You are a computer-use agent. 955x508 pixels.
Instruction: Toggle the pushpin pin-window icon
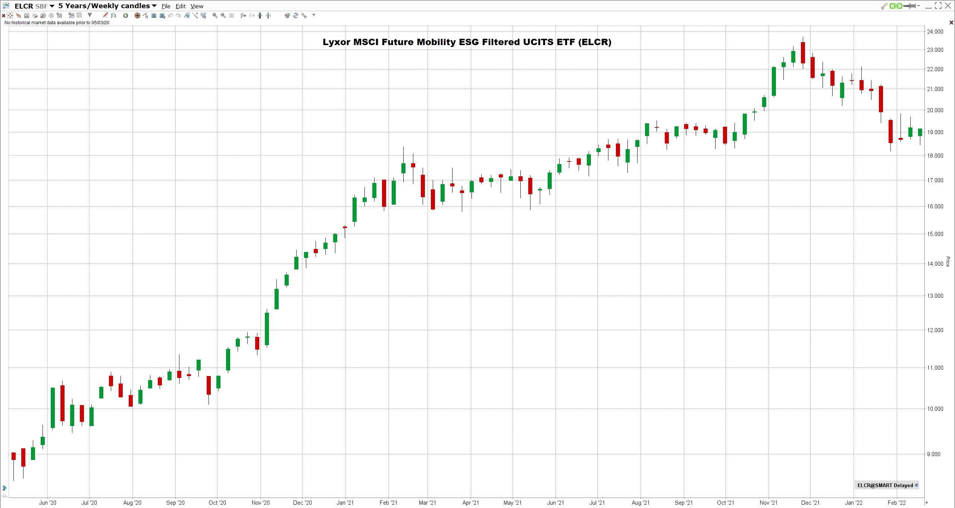910,6
